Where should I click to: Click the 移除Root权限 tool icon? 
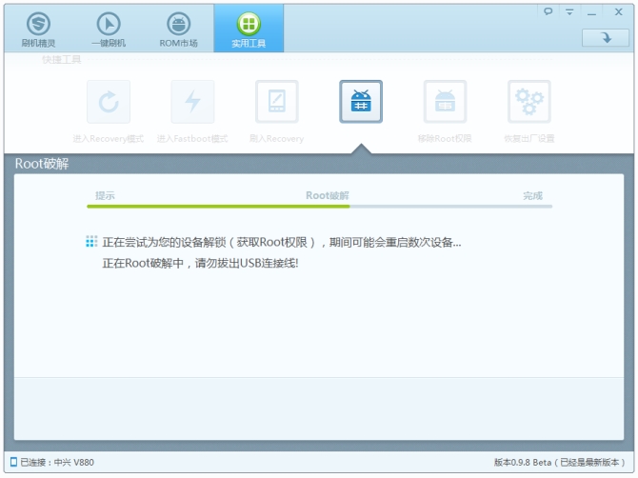(445, 102)
